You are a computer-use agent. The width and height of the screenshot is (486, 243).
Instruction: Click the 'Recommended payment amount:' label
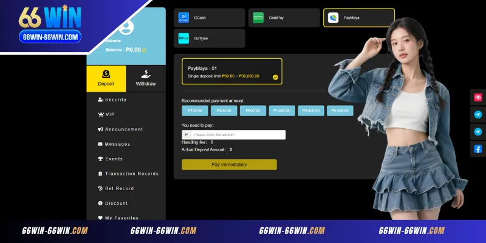point(213,101)
